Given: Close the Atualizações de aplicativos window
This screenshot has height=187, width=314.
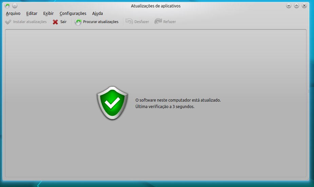Looking at the screenshot, I should (304, 6).
